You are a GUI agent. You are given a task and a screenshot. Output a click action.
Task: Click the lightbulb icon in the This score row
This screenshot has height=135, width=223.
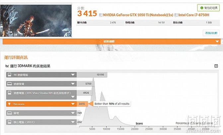(x=9, y=104)
